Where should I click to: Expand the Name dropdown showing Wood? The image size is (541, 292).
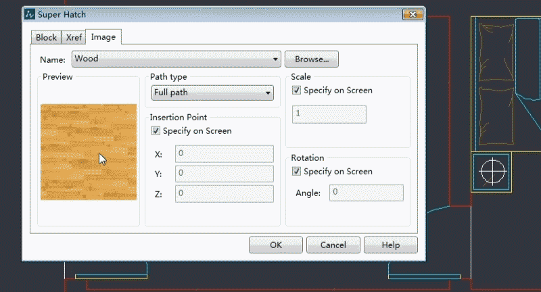coord(275,59)
